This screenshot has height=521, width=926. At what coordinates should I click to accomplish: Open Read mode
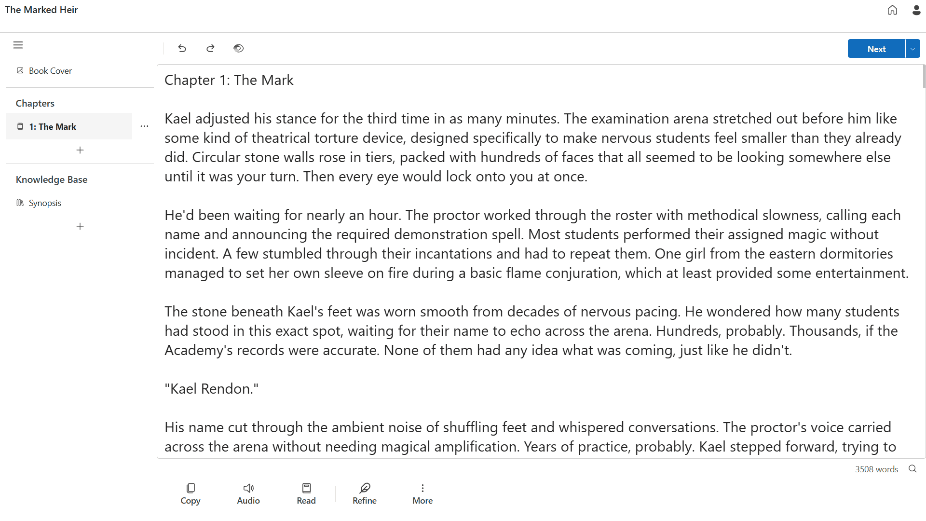click(306, 494)
